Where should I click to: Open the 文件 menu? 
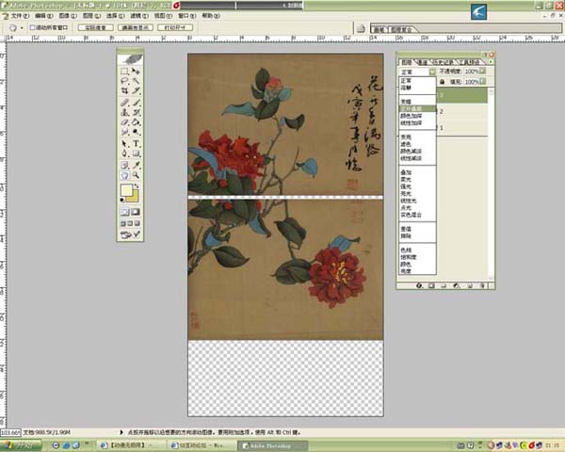(x=20, y=16)
